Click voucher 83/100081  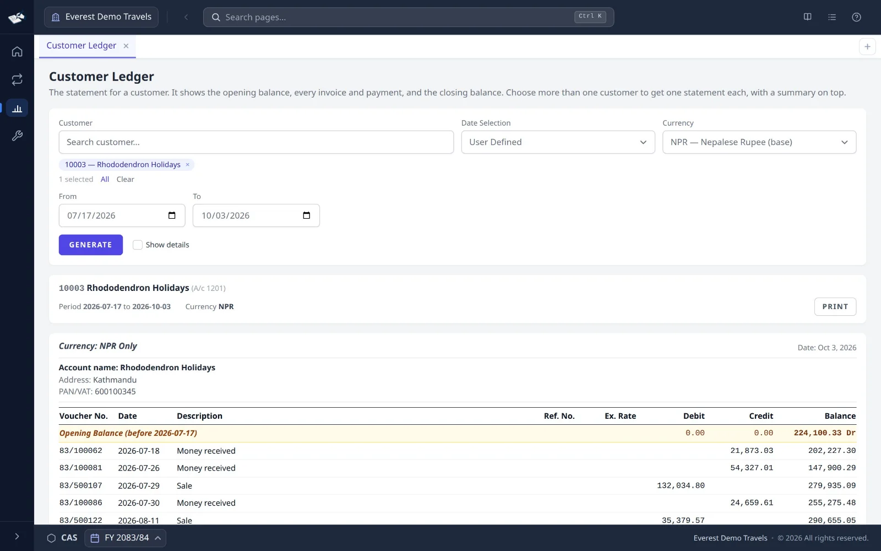[81, 468]
